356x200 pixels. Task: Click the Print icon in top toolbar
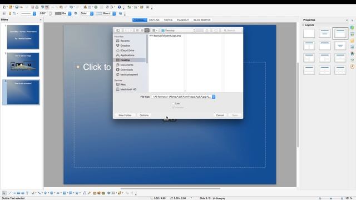37,7
